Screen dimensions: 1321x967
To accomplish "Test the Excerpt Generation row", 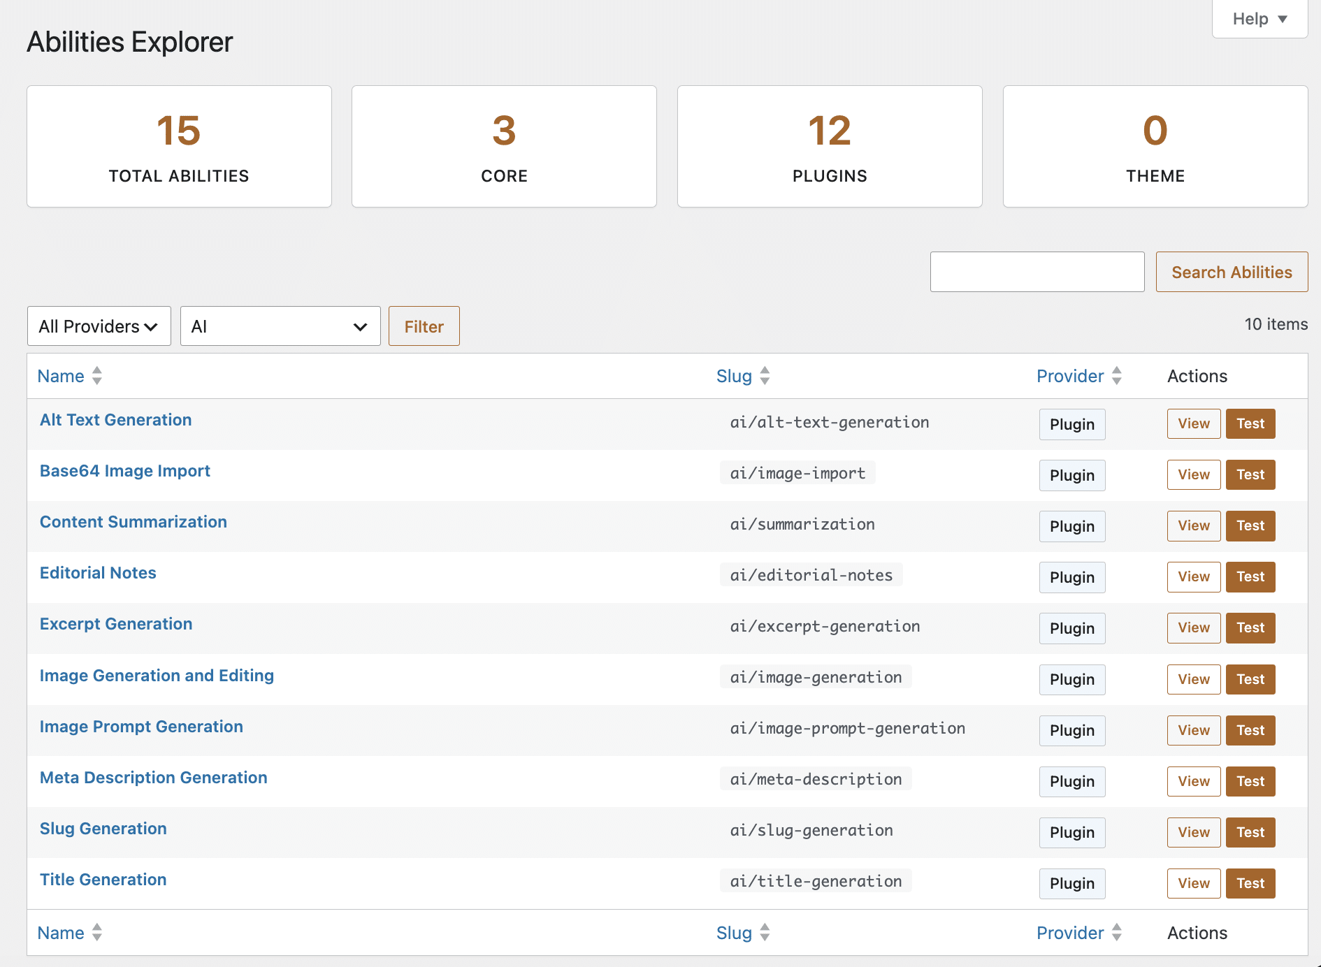I will [x=1250, y=627].
